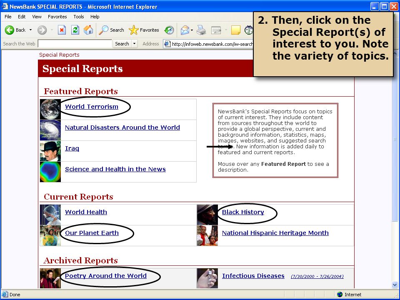400x300 pixels.
Task: Open the Home page icon
Action: tap(88, 30)
